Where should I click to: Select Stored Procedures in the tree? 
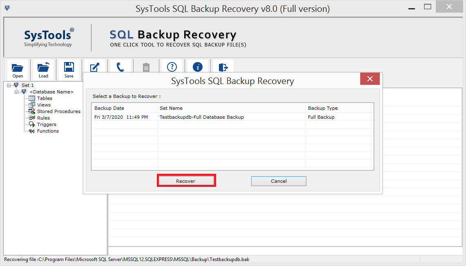[58, 111]
